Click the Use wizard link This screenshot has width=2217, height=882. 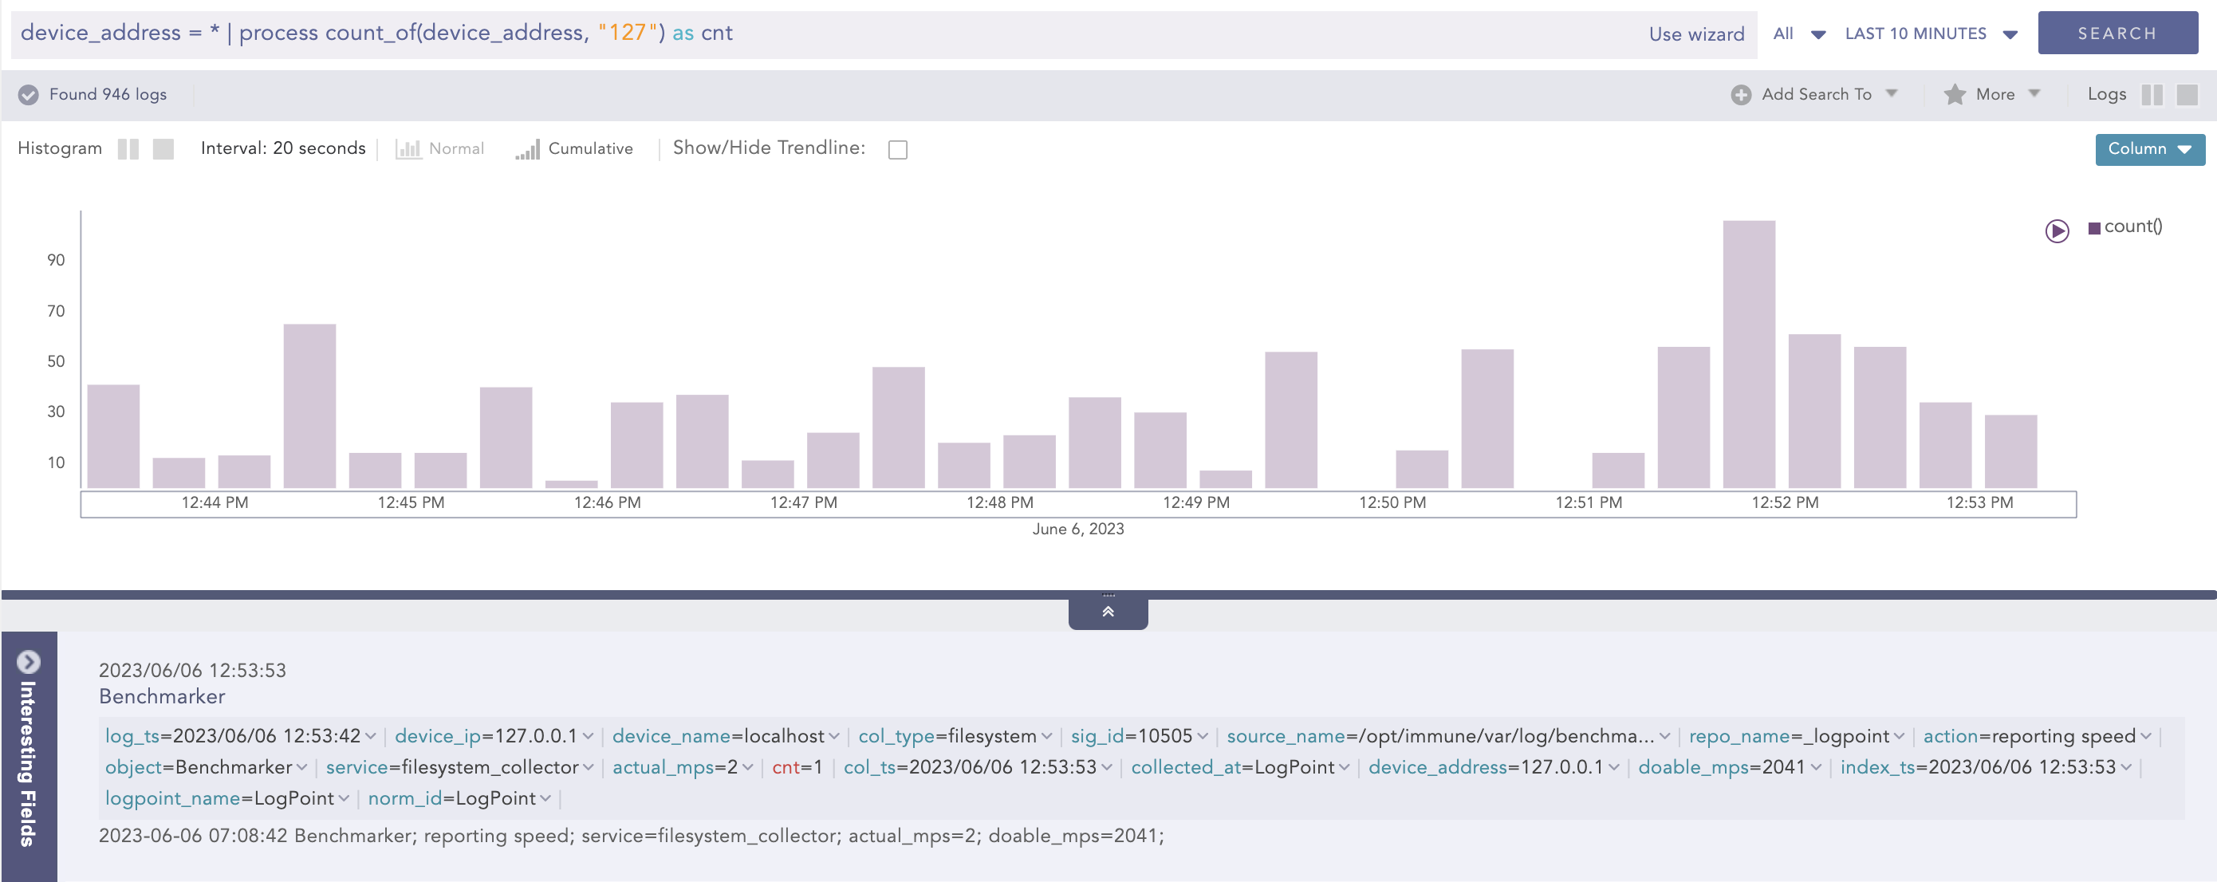[x=1695, y=34]
